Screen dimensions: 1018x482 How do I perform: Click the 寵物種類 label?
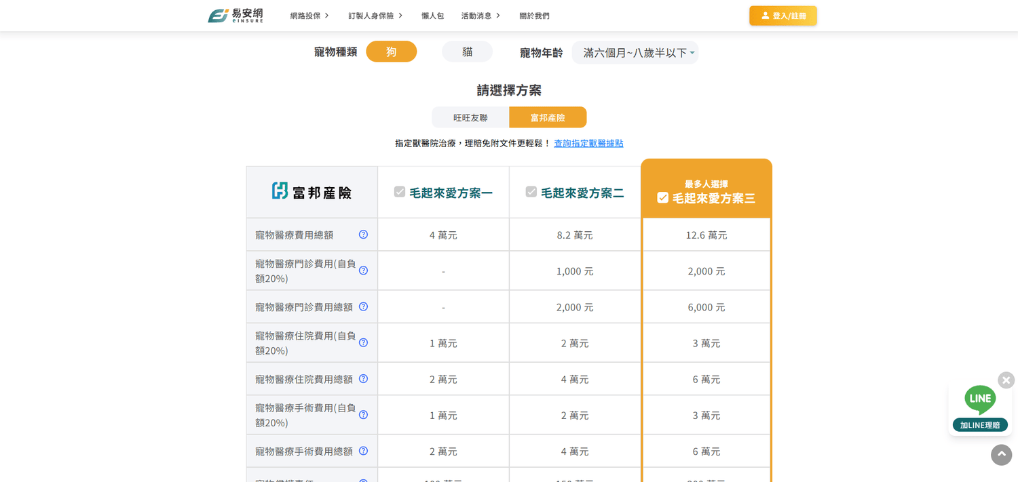coord(335,52)
